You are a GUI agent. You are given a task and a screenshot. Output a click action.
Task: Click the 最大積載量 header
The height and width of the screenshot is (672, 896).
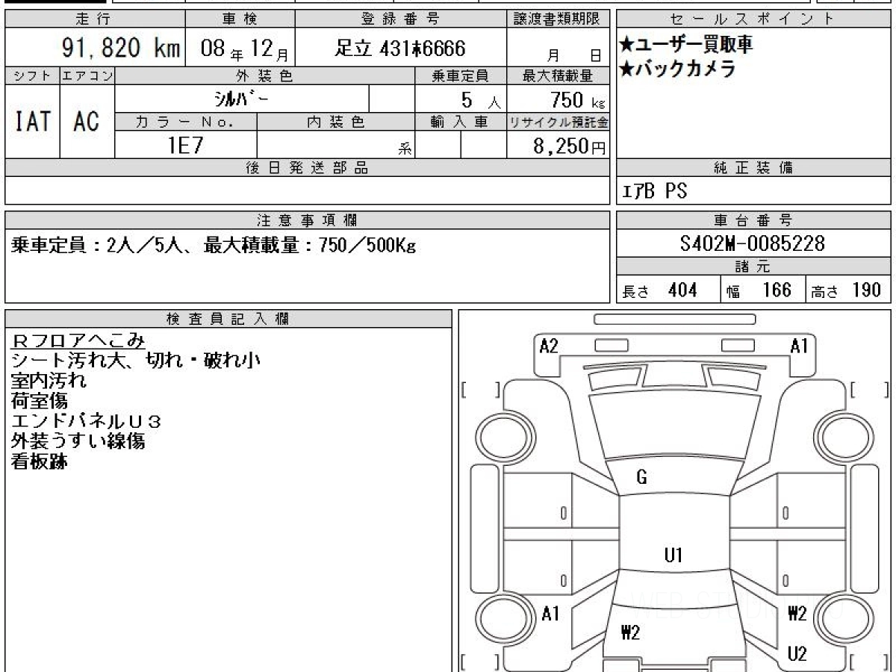559,75
